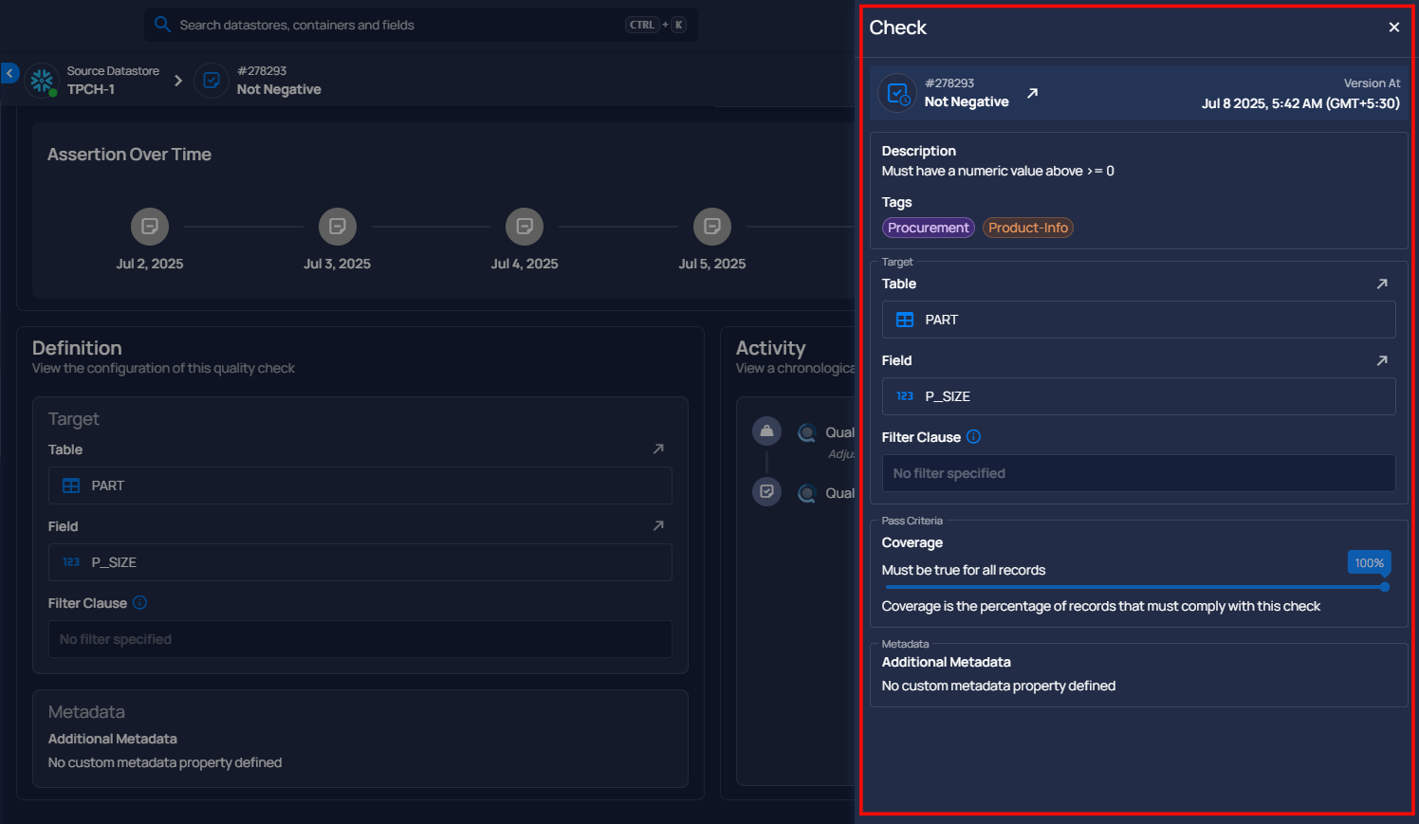Click the 100% coverage badge
Image resolution: width=1419 pixels, height=824 pixels.
(1369, 562)
